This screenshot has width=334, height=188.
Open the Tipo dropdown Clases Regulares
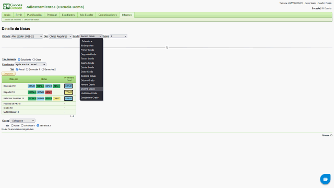point(61,36)
